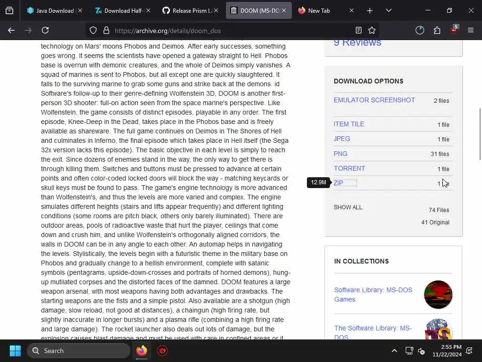
Task: Close the Java Download tab
Action: click(x=80, y=10)
